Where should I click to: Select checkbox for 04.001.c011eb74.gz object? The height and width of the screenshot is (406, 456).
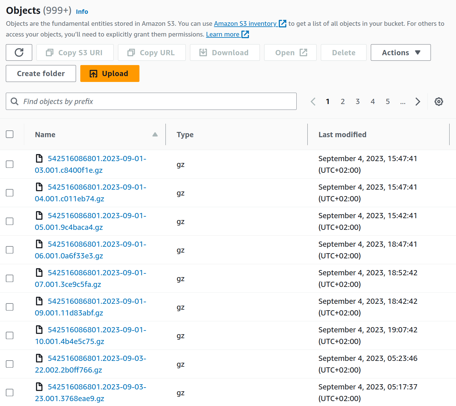point(10,193)
